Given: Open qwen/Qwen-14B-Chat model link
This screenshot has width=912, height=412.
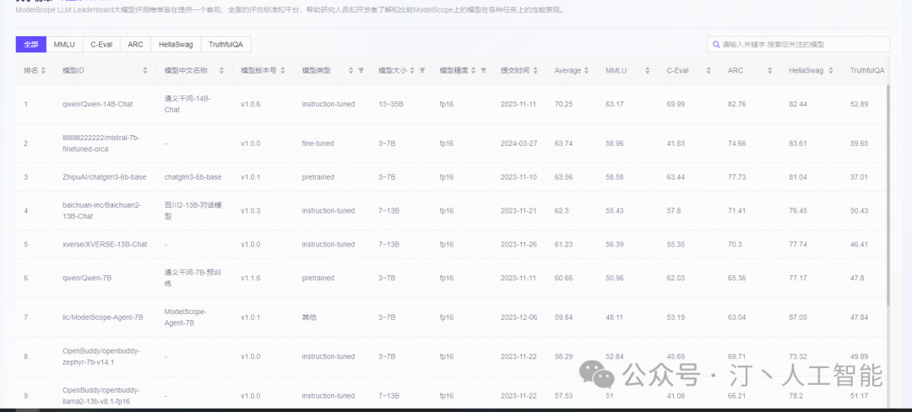Looking at the screenshot, I should (x=98, y=104).
